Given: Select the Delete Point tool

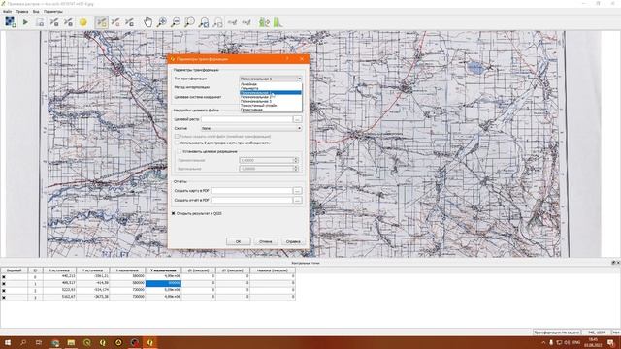Looking at the screenshot, I should click(115, 22).
